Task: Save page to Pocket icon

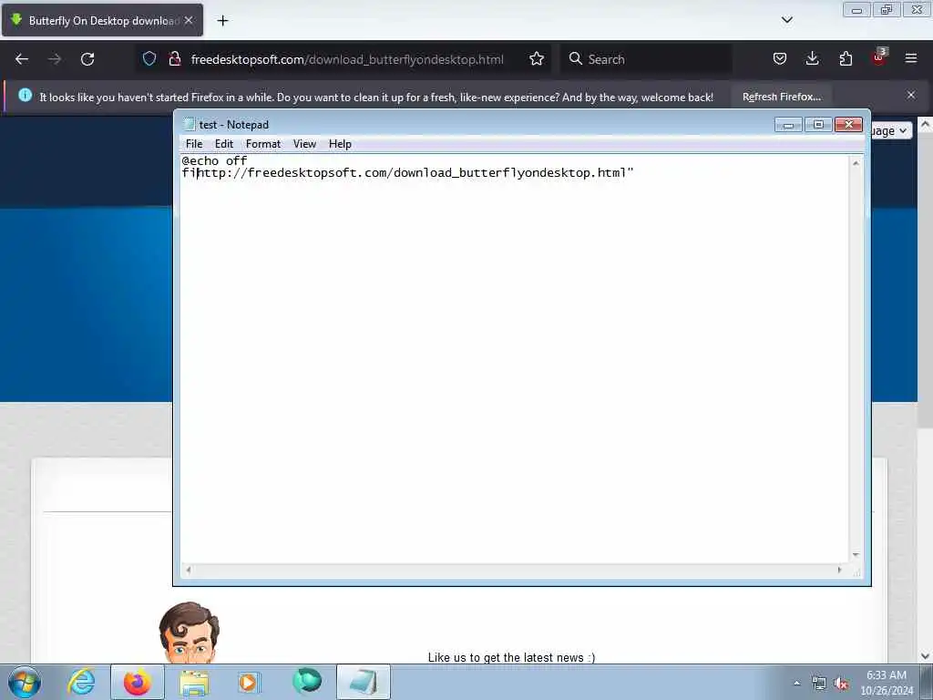Action: click(x=780, y=58)
